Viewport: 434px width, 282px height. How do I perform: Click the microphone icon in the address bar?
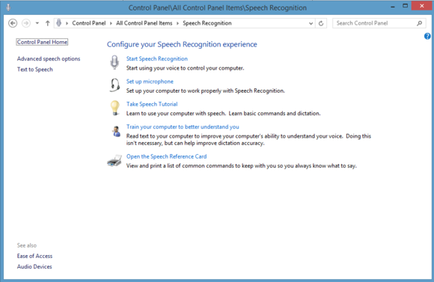pos(58,23)
